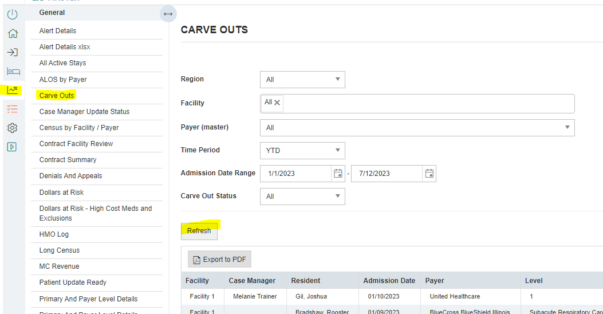Open All Active Stays report
This screenshot has width=603, height=314.
(62, 63)
